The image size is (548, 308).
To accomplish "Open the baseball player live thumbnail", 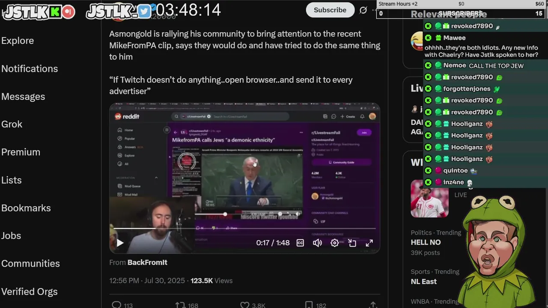I will click(429, 198).
